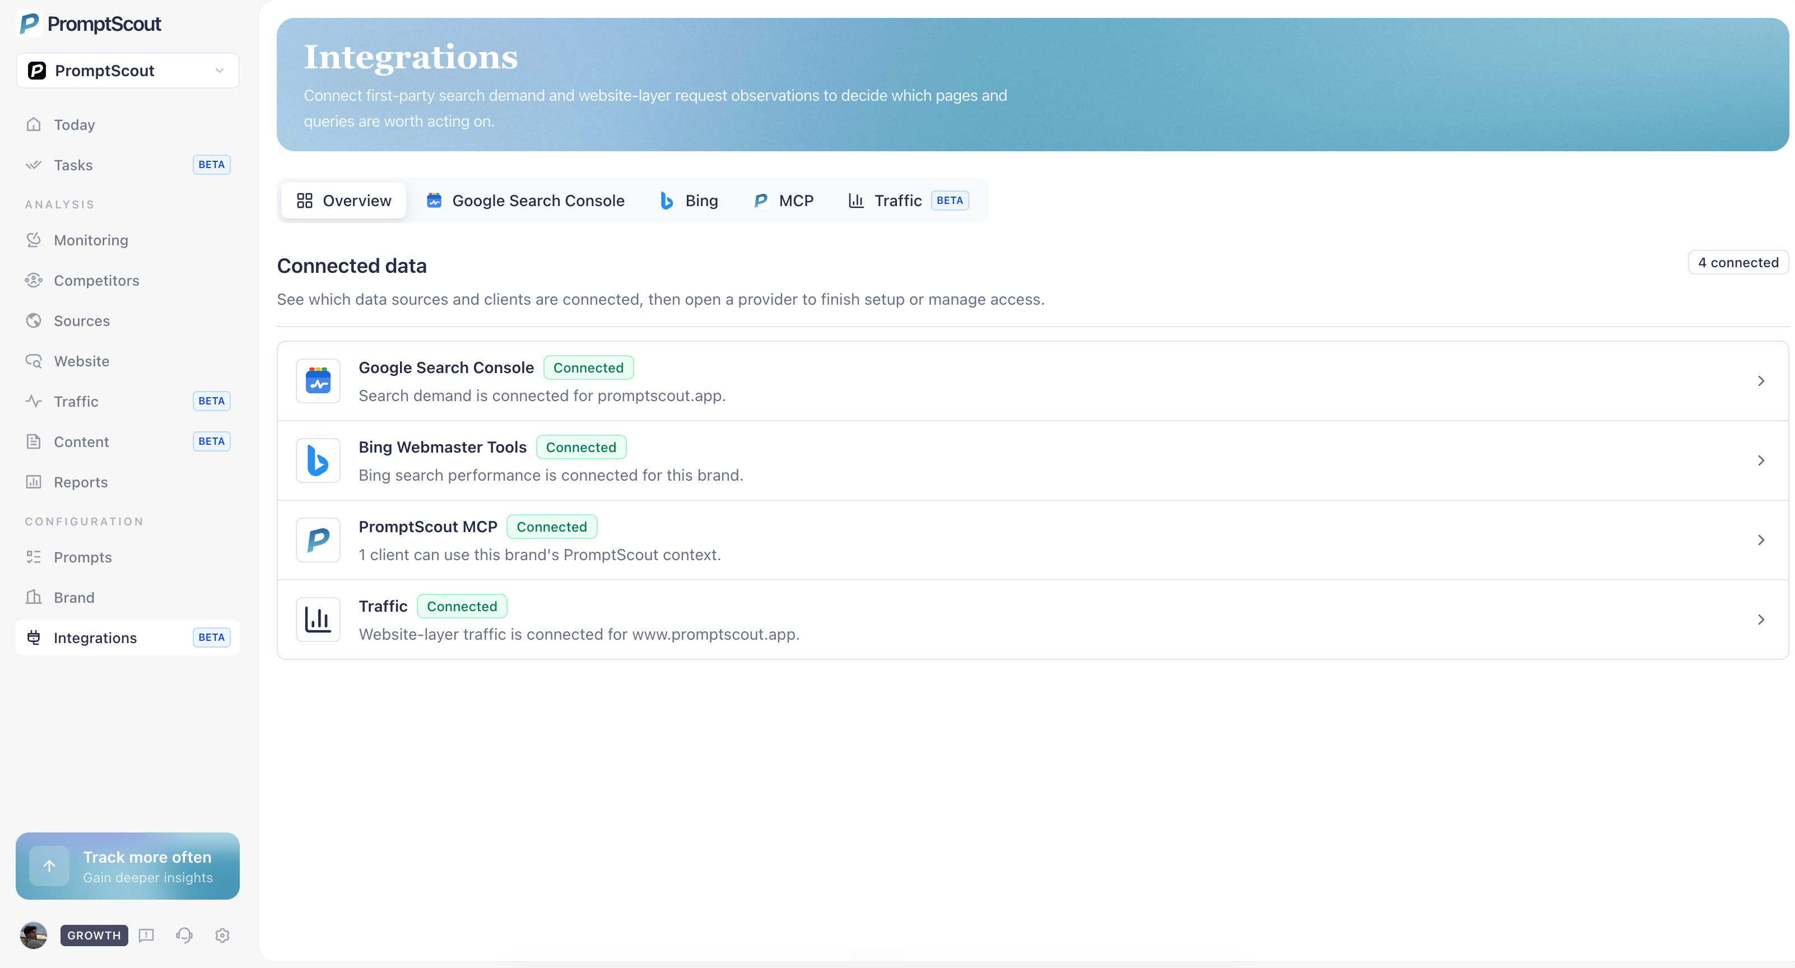Expand the Bing Webmaster Tools row chevron
The height and width of the screenshot is (968, 1795).
(1761, 460)
